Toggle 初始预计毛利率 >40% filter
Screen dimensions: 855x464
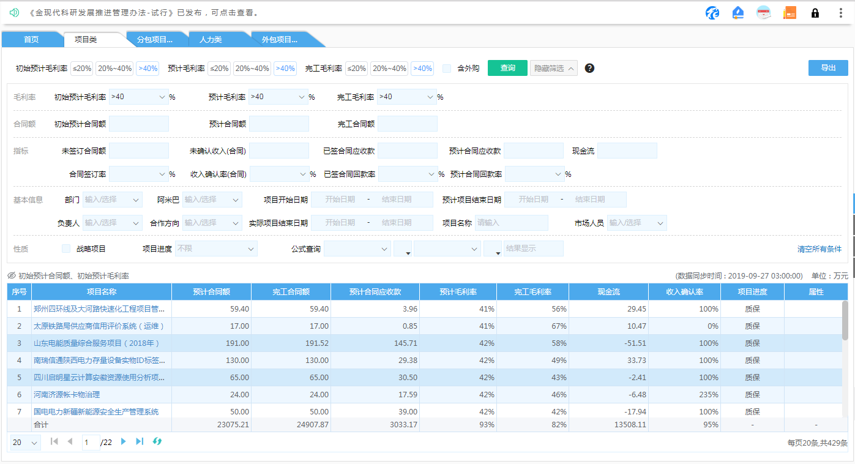point(147,69)
